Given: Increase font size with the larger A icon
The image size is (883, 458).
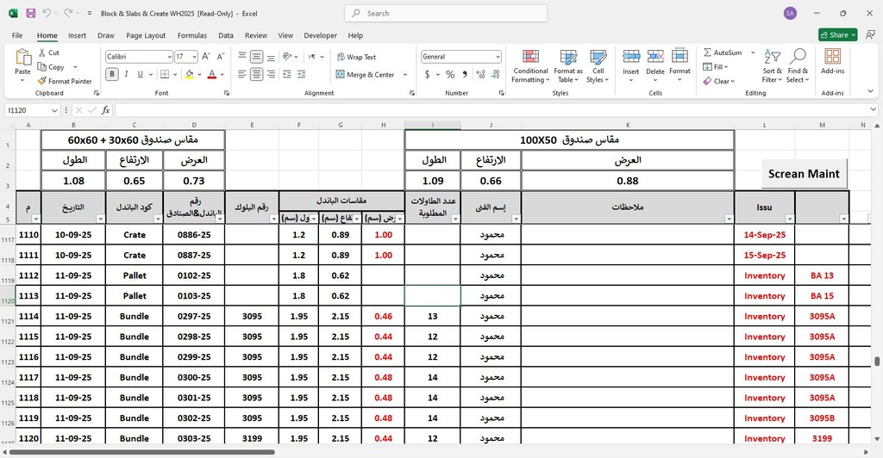Looking at the screenshot, I should tap(206, 57).
